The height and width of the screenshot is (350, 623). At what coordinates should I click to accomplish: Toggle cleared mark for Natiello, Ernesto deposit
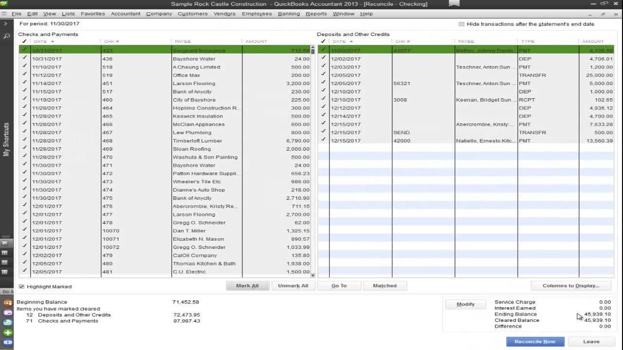pyautogui.click(x=323, y=140)
